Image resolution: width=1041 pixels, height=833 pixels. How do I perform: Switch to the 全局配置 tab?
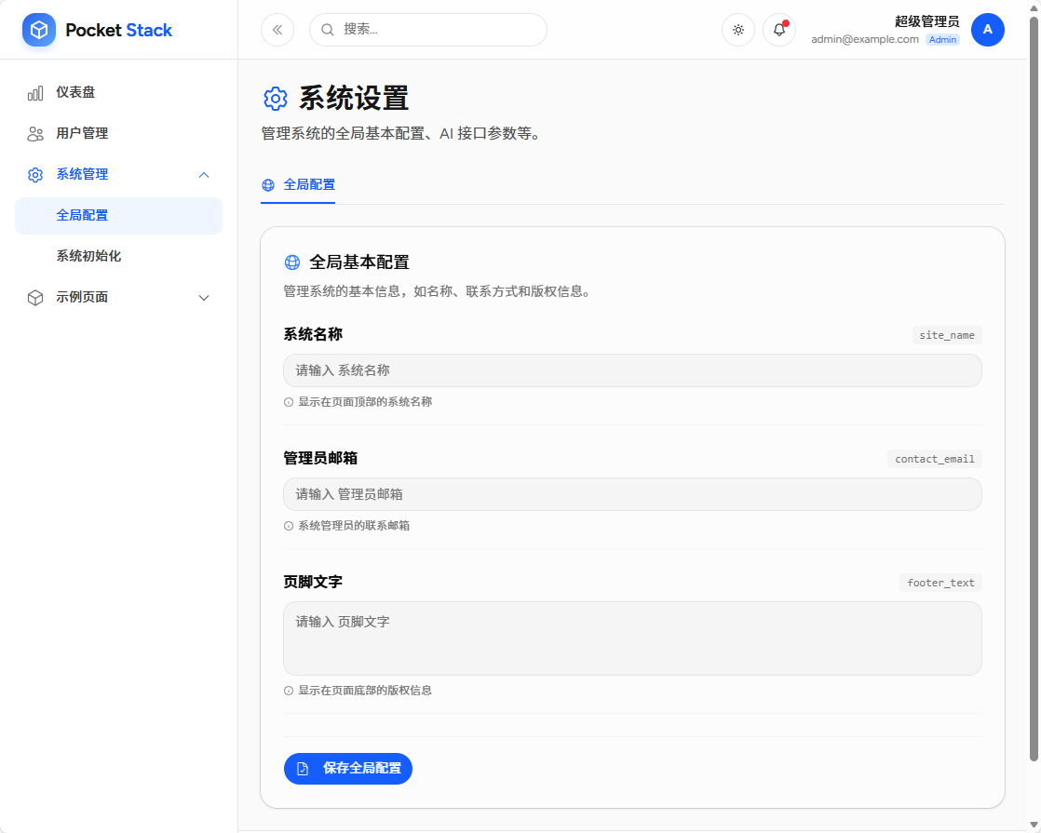[298, 184]
